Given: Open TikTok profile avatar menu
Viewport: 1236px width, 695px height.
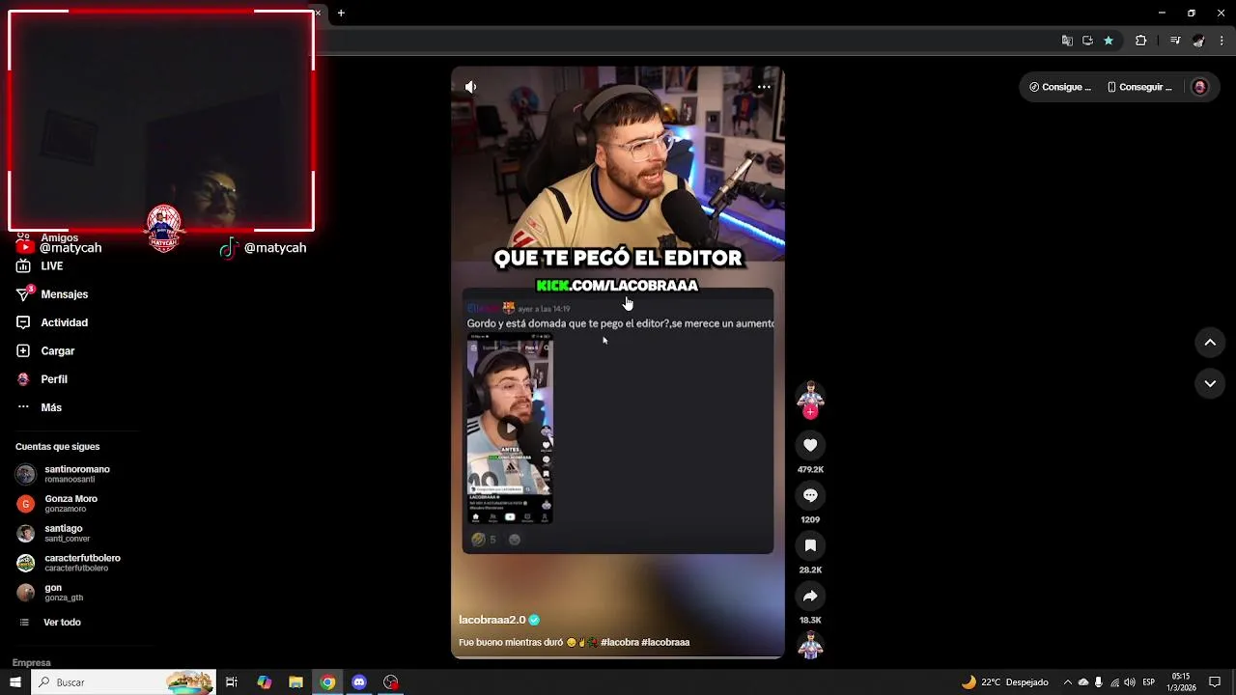Looking at the screenshot, I should click(1199, 87).
